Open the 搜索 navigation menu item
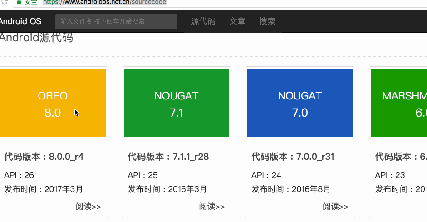The width and height of the screenshot is (427, 222). 267,21
